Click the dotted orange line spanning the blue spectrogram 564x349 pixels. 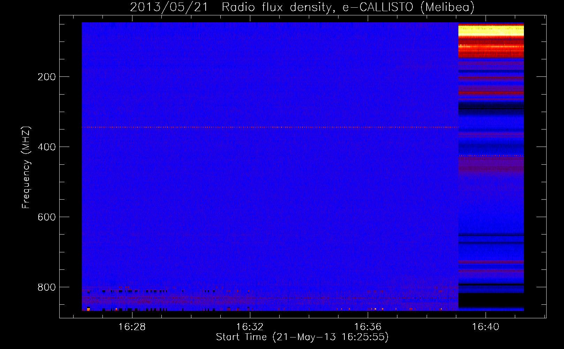[x=270, y=127]
